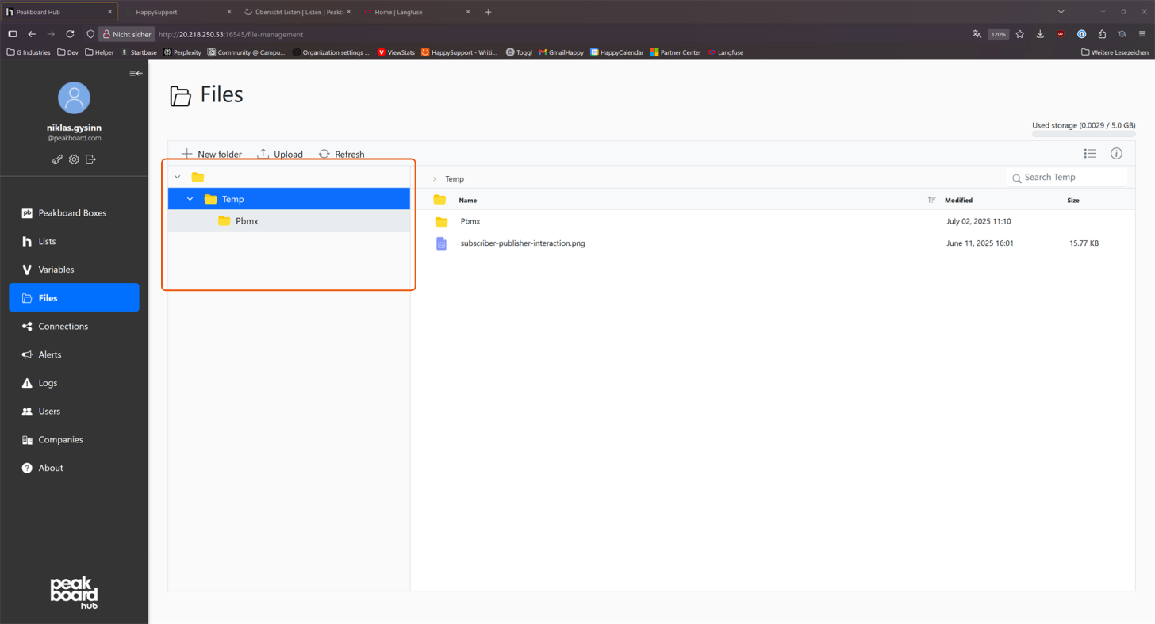The width and height of the screenshot is (1155, 624).
Task: Open the Lists section in sidebar
Action: [48, 241]
